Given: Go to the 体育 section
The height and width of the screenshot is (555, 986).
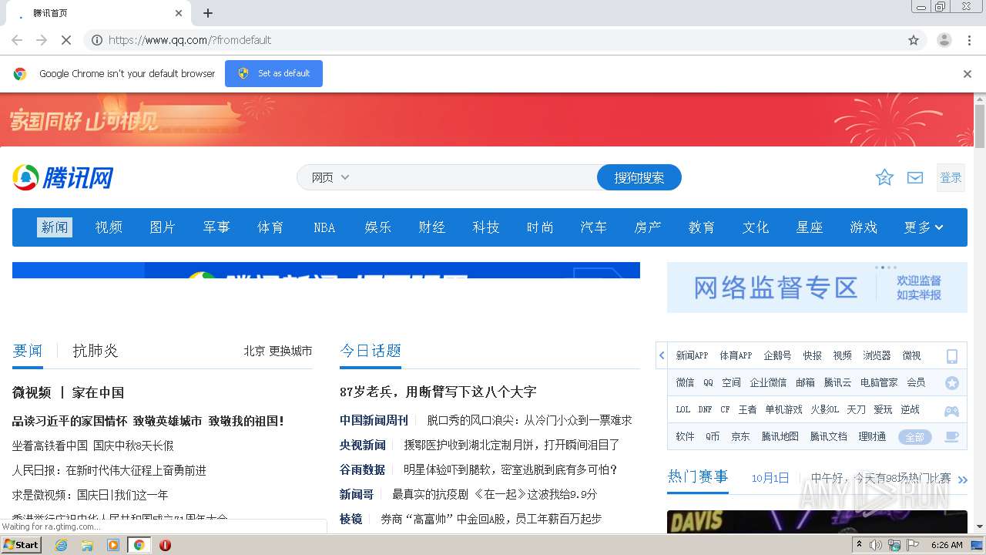Looking at the screenshot, I should pyautogui.click(x=270, y=227).
